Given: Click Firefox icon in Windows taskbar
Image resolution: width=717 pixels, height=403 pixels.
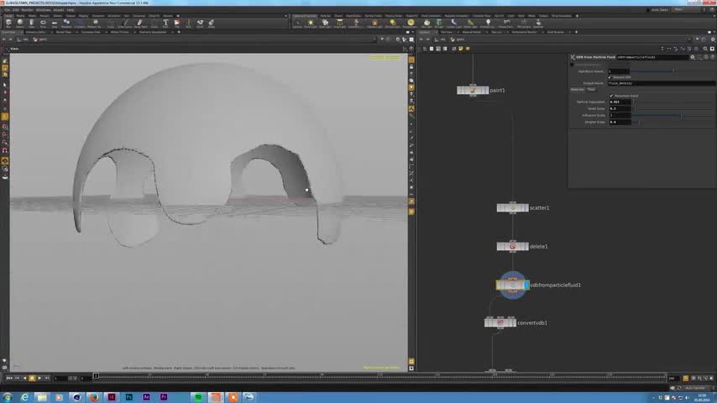Looking at the screenshot, I should coord(94,397).
